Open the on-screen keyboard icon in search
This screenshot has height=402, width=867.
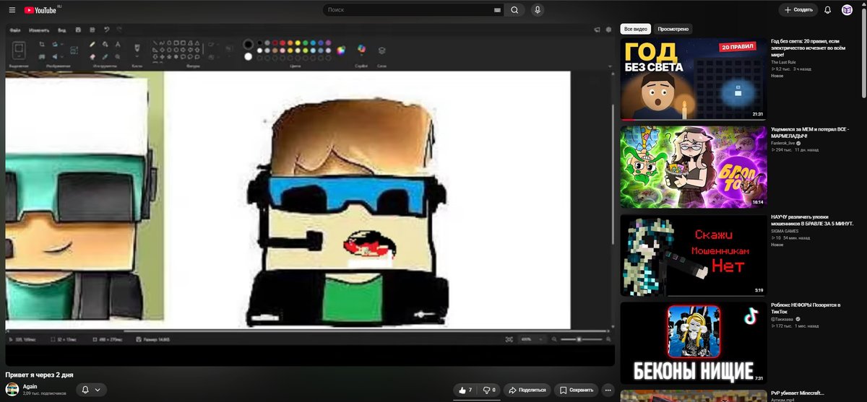pyautogui.click(x=496, y=10)
